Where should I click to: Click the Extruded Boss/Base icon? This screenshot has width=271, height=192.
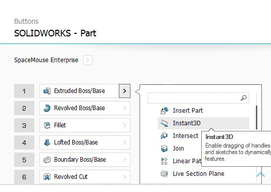point(47,91)
